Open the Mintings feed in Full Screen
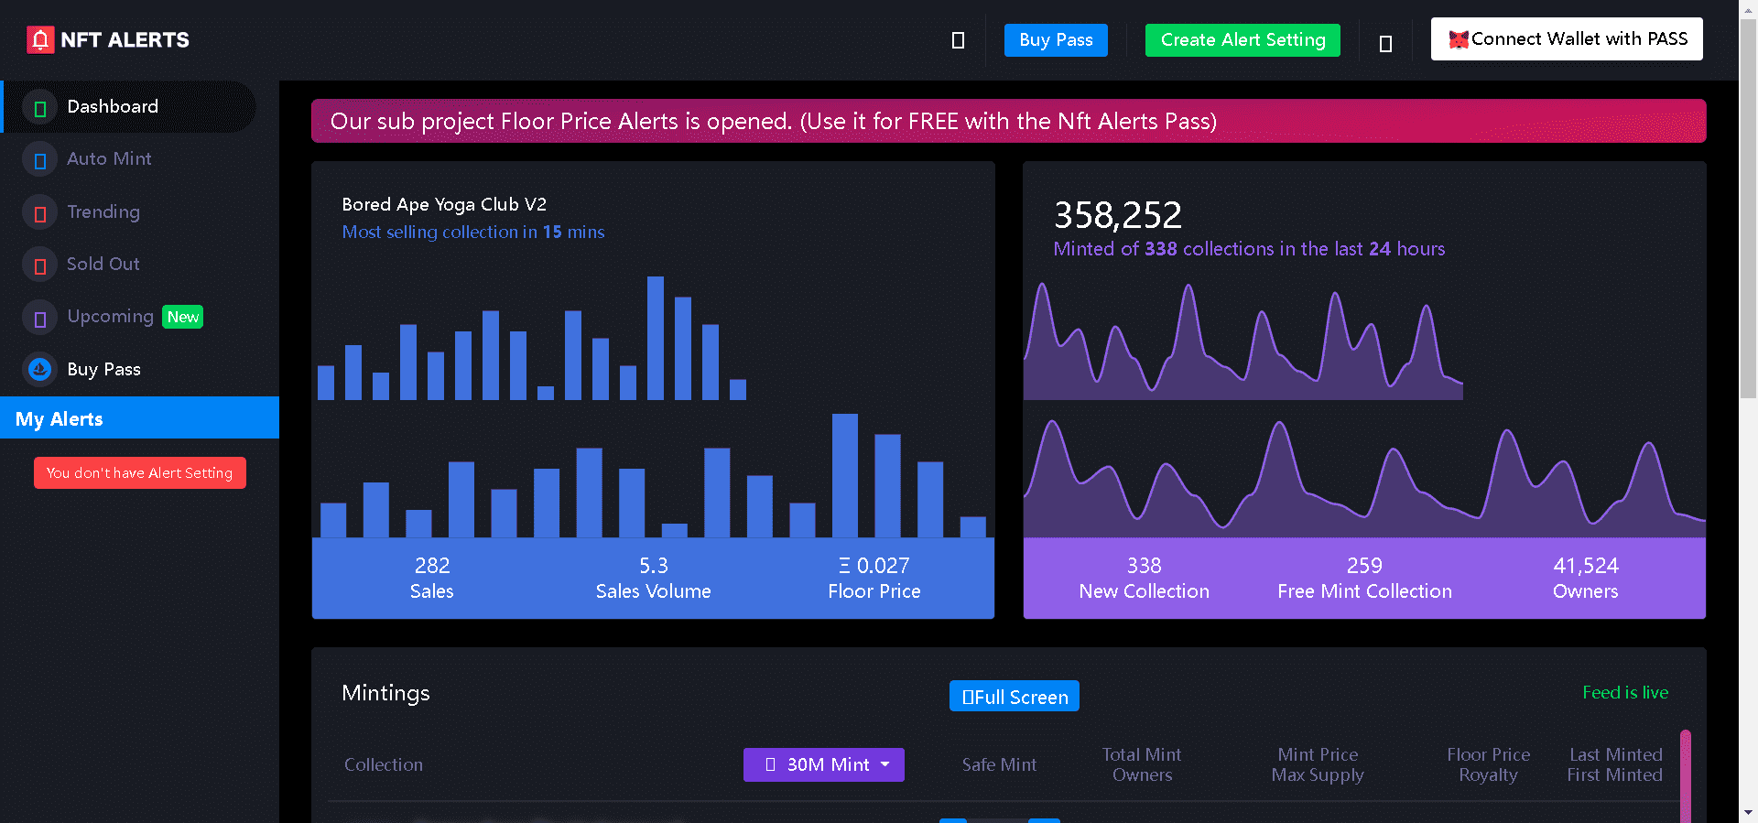Image resolution: width=1758 pixels, height=823 pixels. point(1014,697)
